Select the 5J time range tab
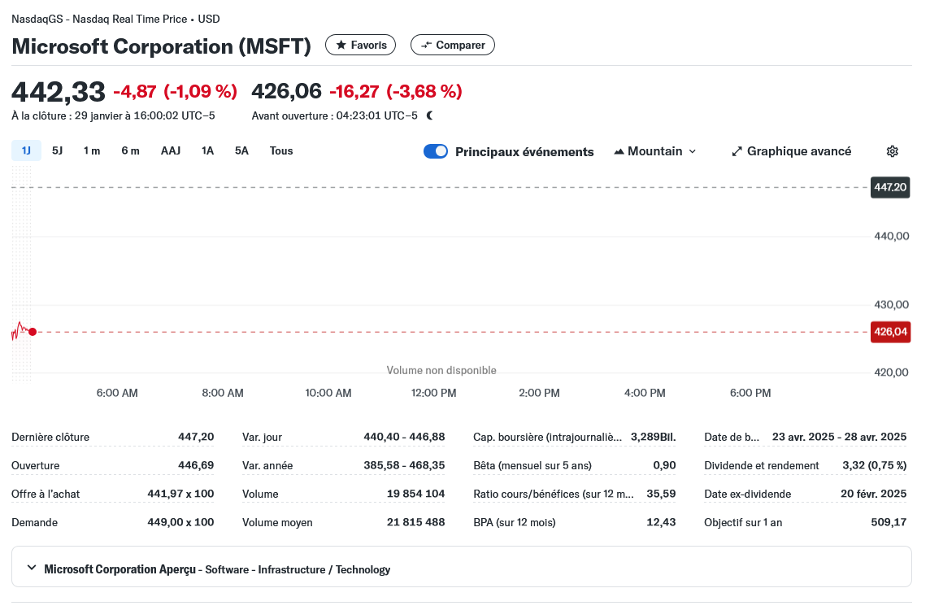The width and height of the screenshot is (930, 610). point(57,150)
